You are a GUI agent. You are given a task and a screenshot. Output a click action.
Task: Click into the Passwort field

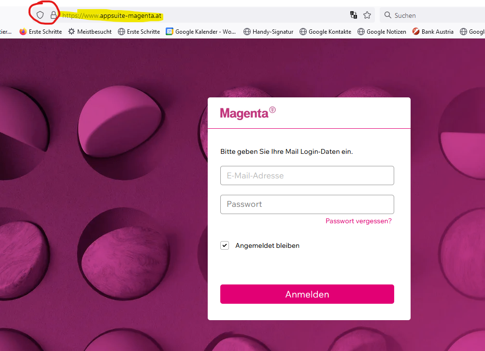tap(307, 204)
